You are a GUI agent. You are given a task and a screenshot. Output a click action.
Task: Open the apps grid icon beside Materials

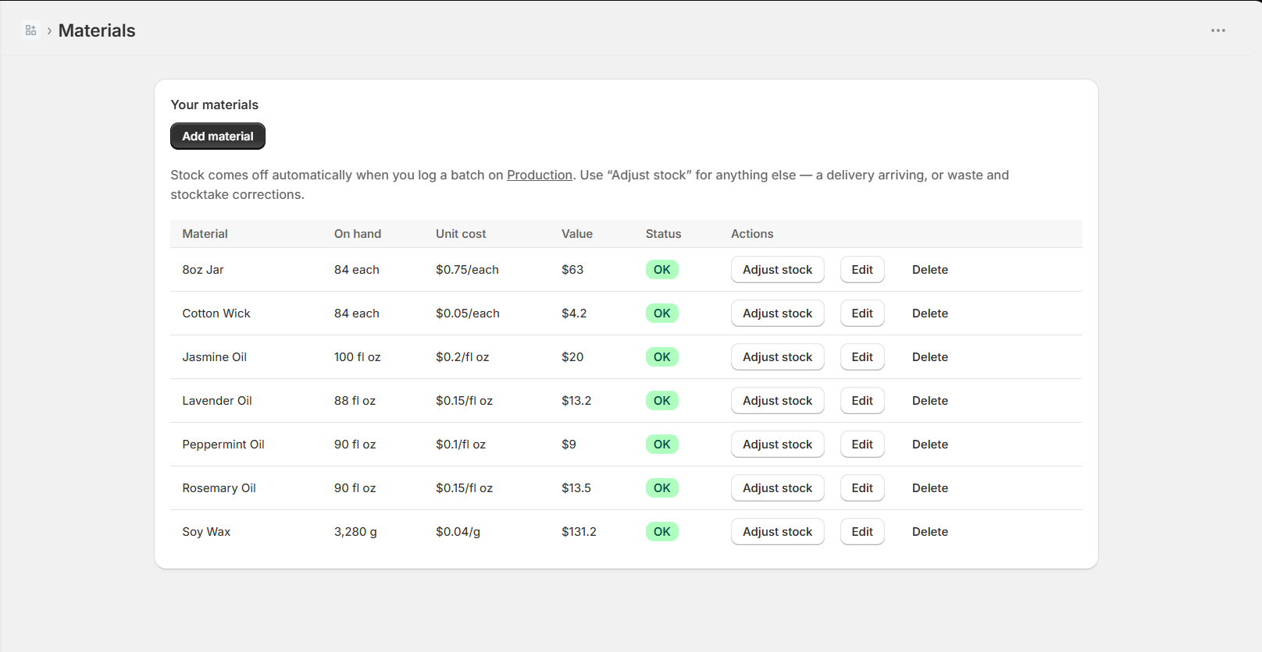point(30,30)
